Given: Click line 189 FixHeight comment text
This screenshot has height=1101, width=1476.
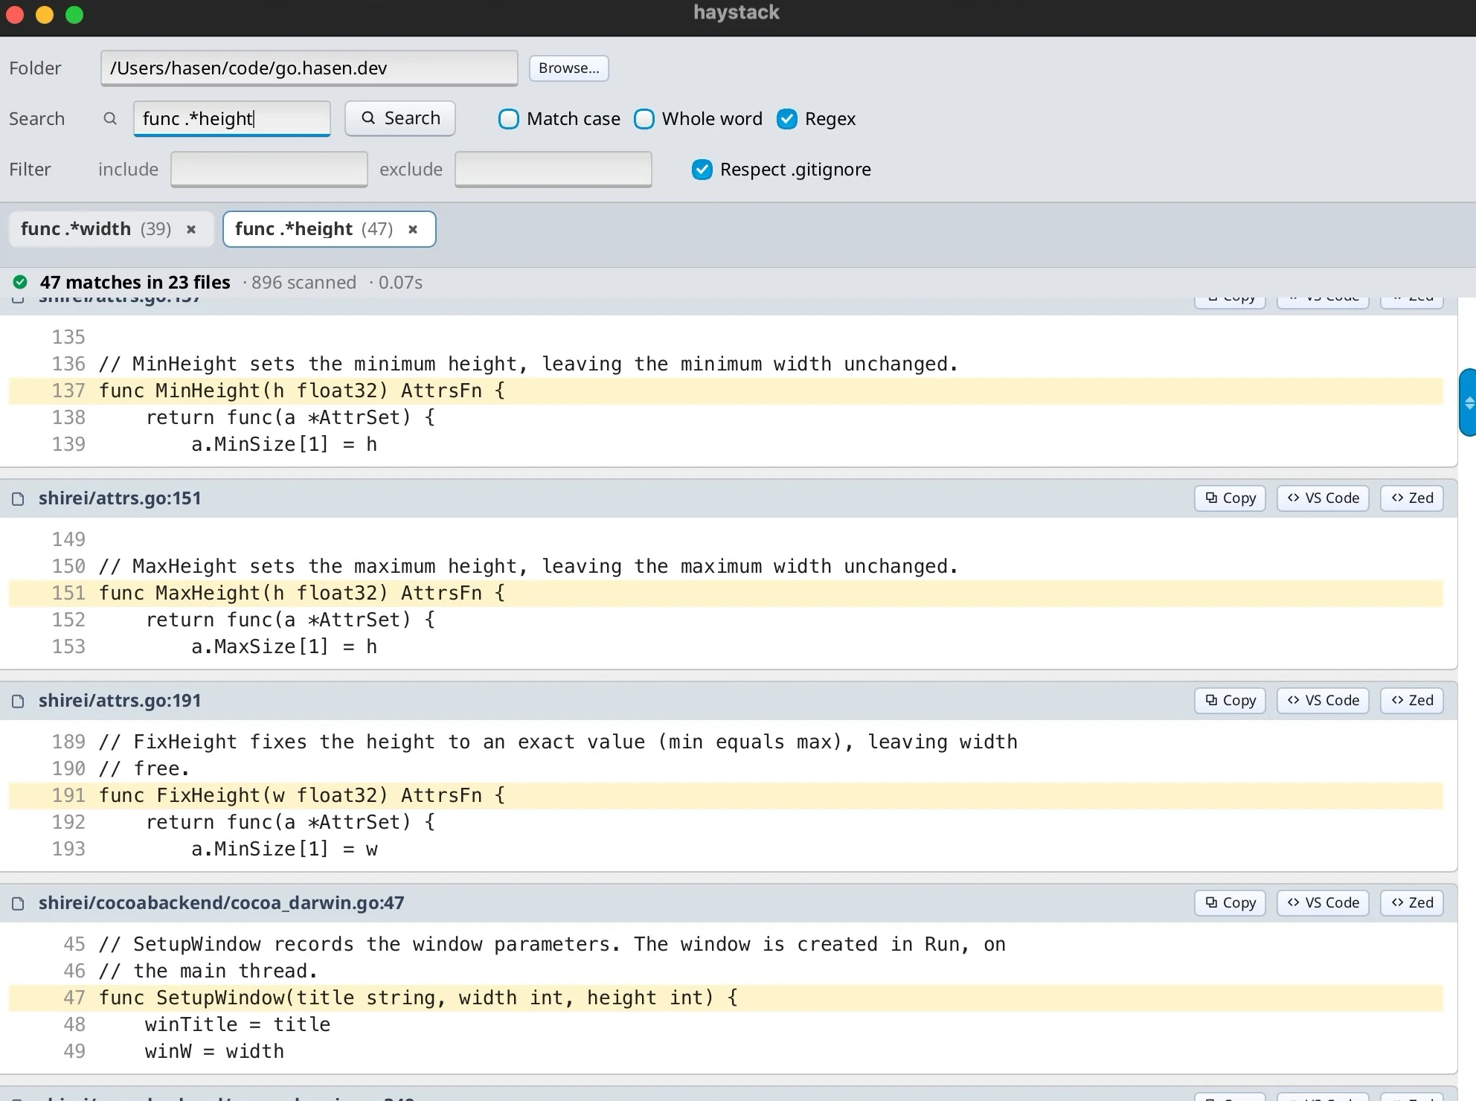Looking at the screenshot, I should click(x=558, y=742).
